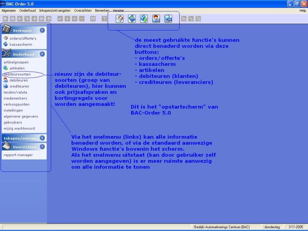Screen dimensions: 308x231
Task: Click the checkmark confirm toolbar icon
Action: coord(60,19)
